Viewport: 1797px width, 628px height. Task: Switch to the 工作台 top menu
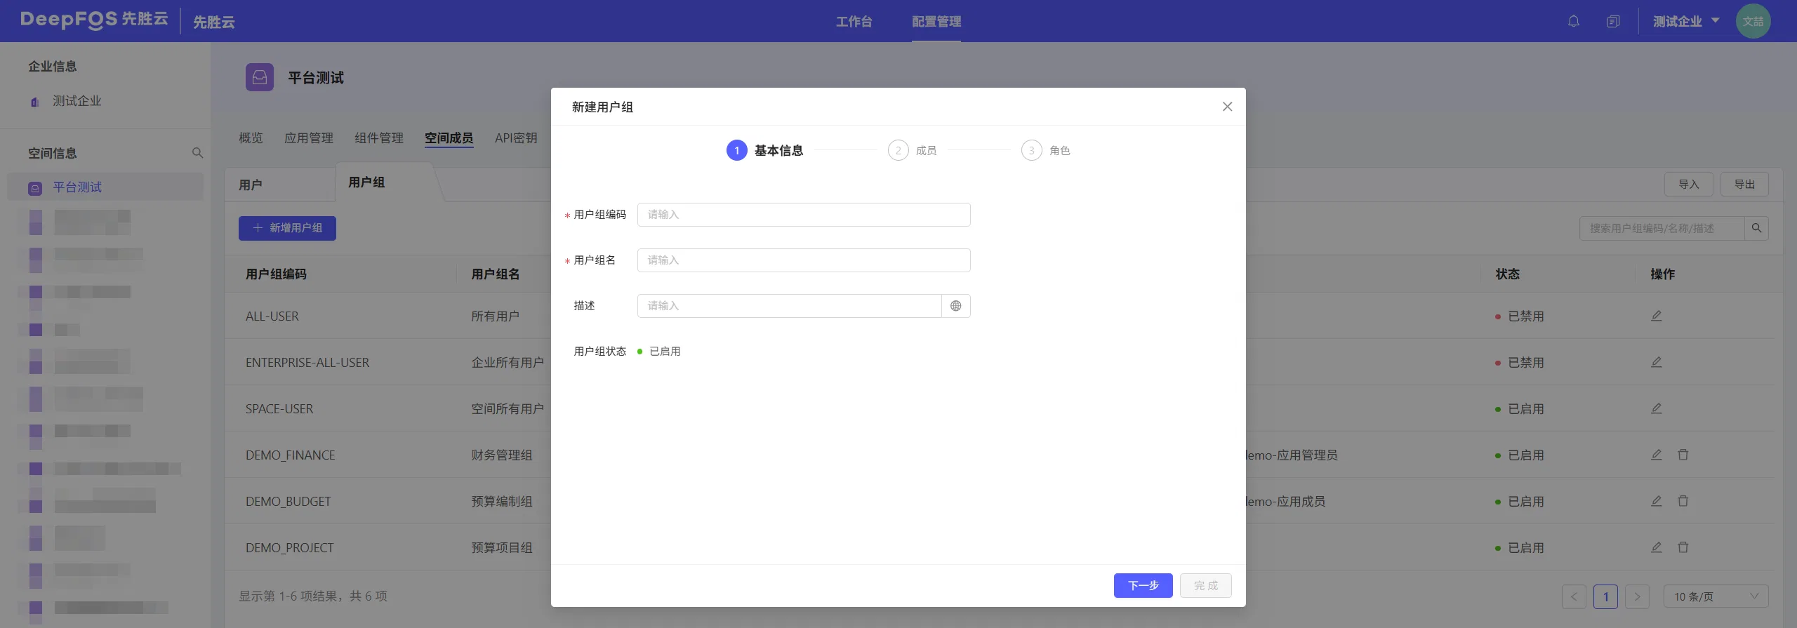click(x=854, y=22)
